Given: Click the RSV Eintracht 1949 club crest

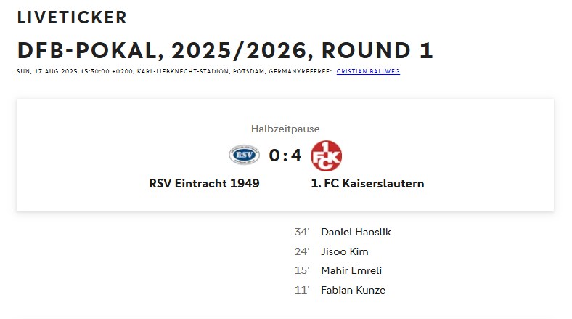Looking at the screenshot, I should click(244, 155).
